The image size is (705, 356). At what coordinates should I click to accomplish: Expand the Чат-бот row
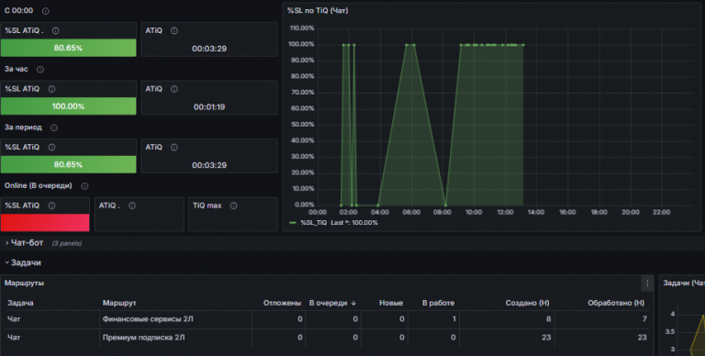27,243
